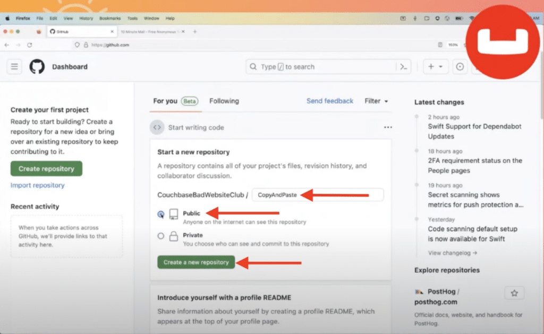Click the Issues circle-dot icon
This screenshot has height=334, width=544.
460,66
